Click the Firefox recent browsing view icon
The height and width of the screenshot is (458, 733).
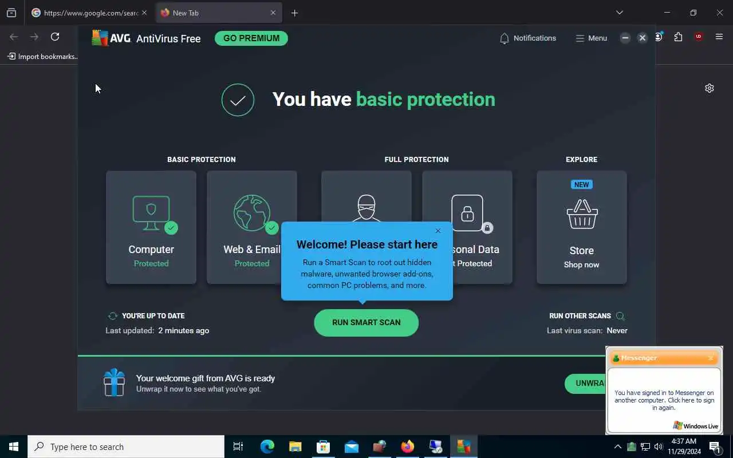coord(11,13)
